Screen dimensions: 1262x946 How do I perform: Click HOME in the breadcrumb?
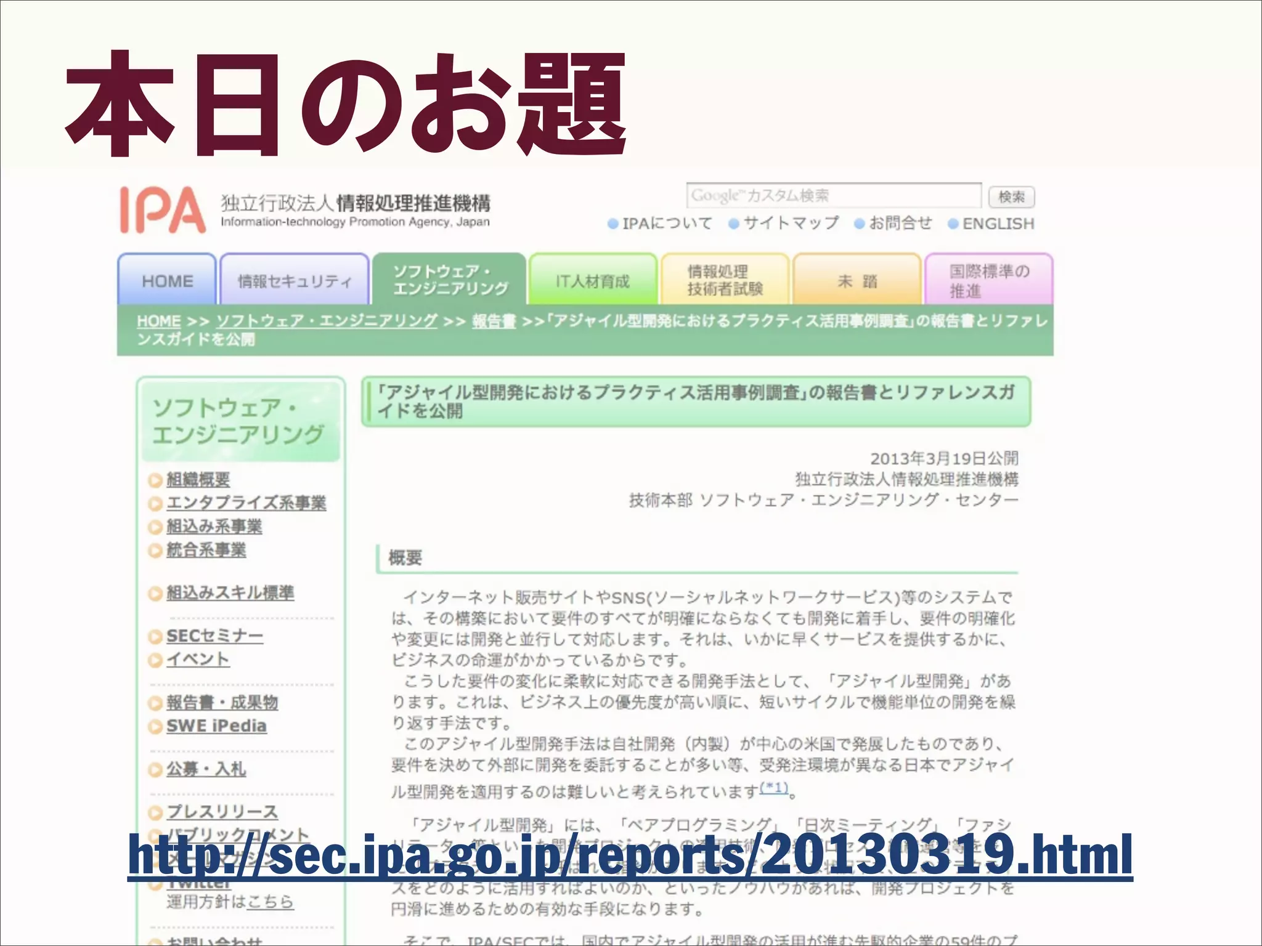coord(158,321)
